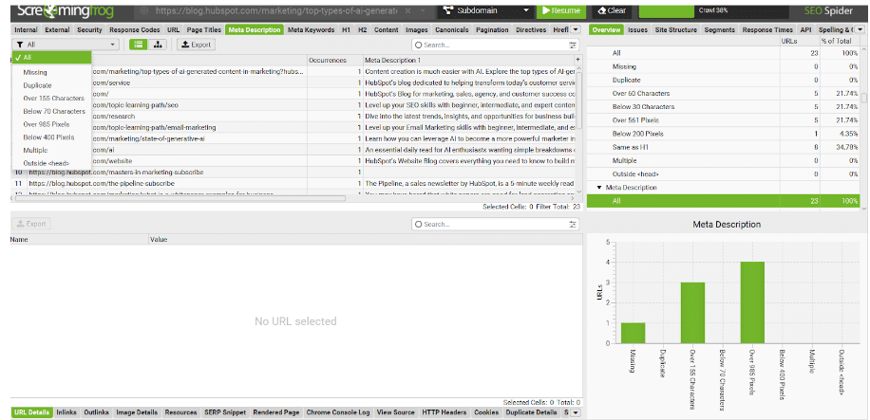Image resolution: width=870 pixels, height=420 pixels.
Task: Open lower pane search filter settings icon
Action: [x=572, y=225]
